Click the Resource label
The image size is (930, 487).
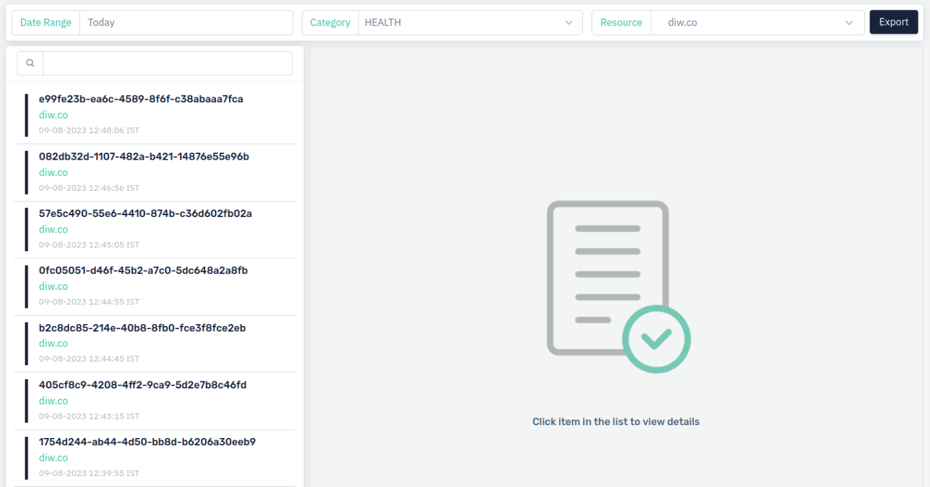tap(621, 23)
